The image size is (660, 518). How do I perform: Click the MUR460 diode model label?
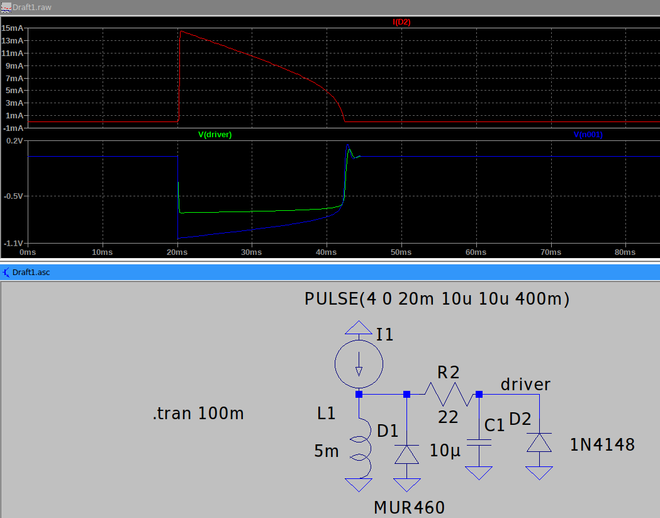[x=409, y=507]
